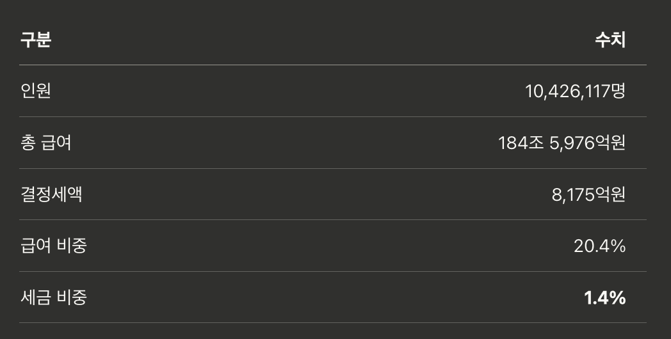Click the 수치 column header
Image resolution: width=671 pixels, height=339 pixels.
(610, 39)
